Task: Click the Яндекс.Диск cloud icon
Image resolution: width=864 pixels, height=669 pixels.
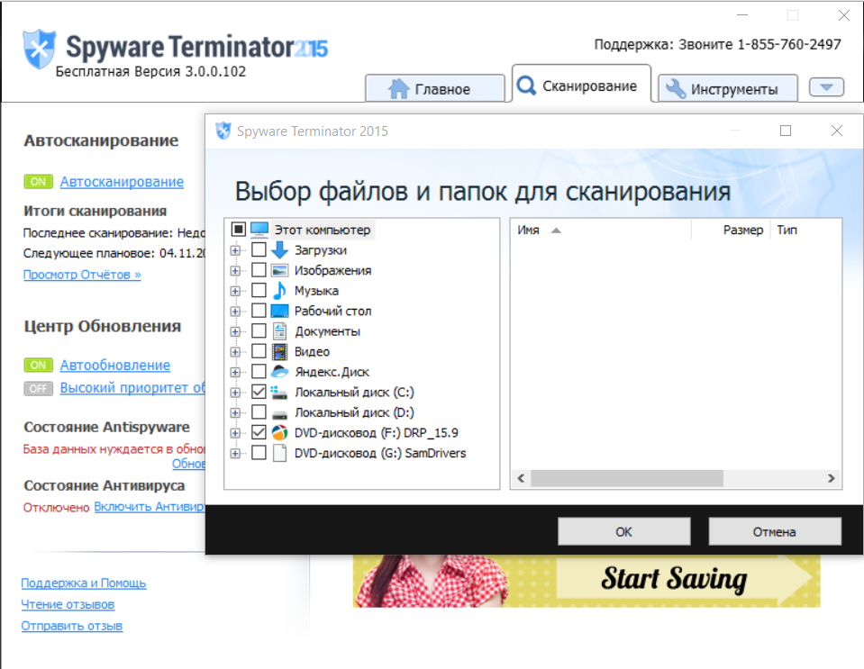Action: tap(280, 371)
